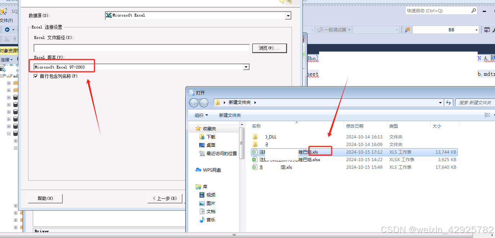Select 下载 in navigation pane

coord(211,137)
